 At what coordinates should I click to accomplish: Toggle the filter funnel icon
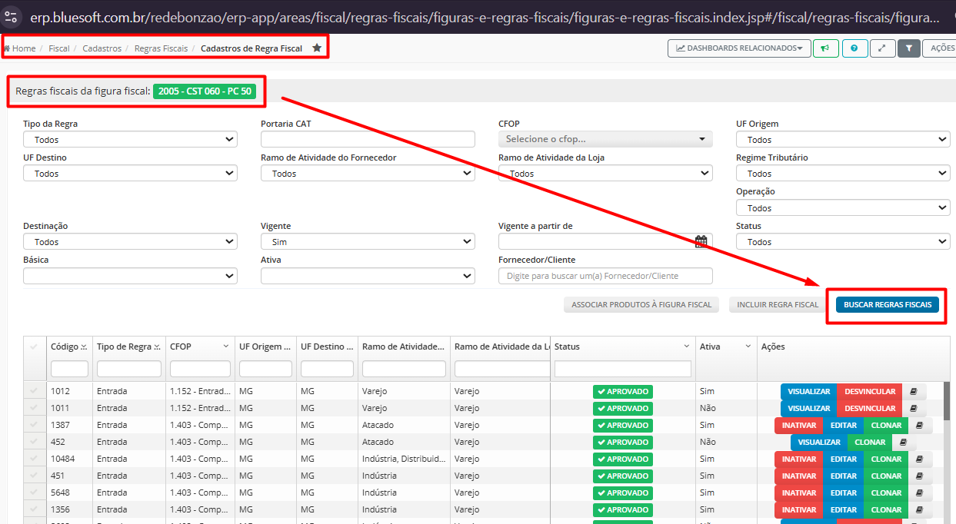click(908, 48)
